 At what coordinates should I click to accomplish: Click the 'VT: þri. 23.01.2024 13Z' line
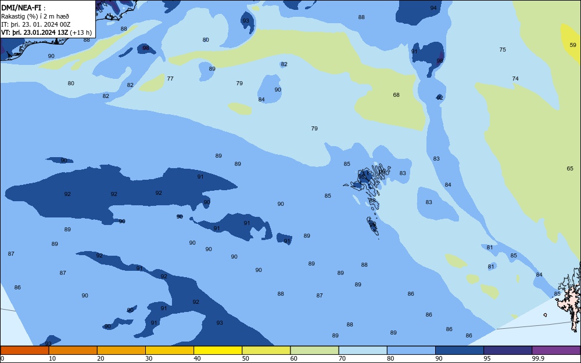[34, 32]
